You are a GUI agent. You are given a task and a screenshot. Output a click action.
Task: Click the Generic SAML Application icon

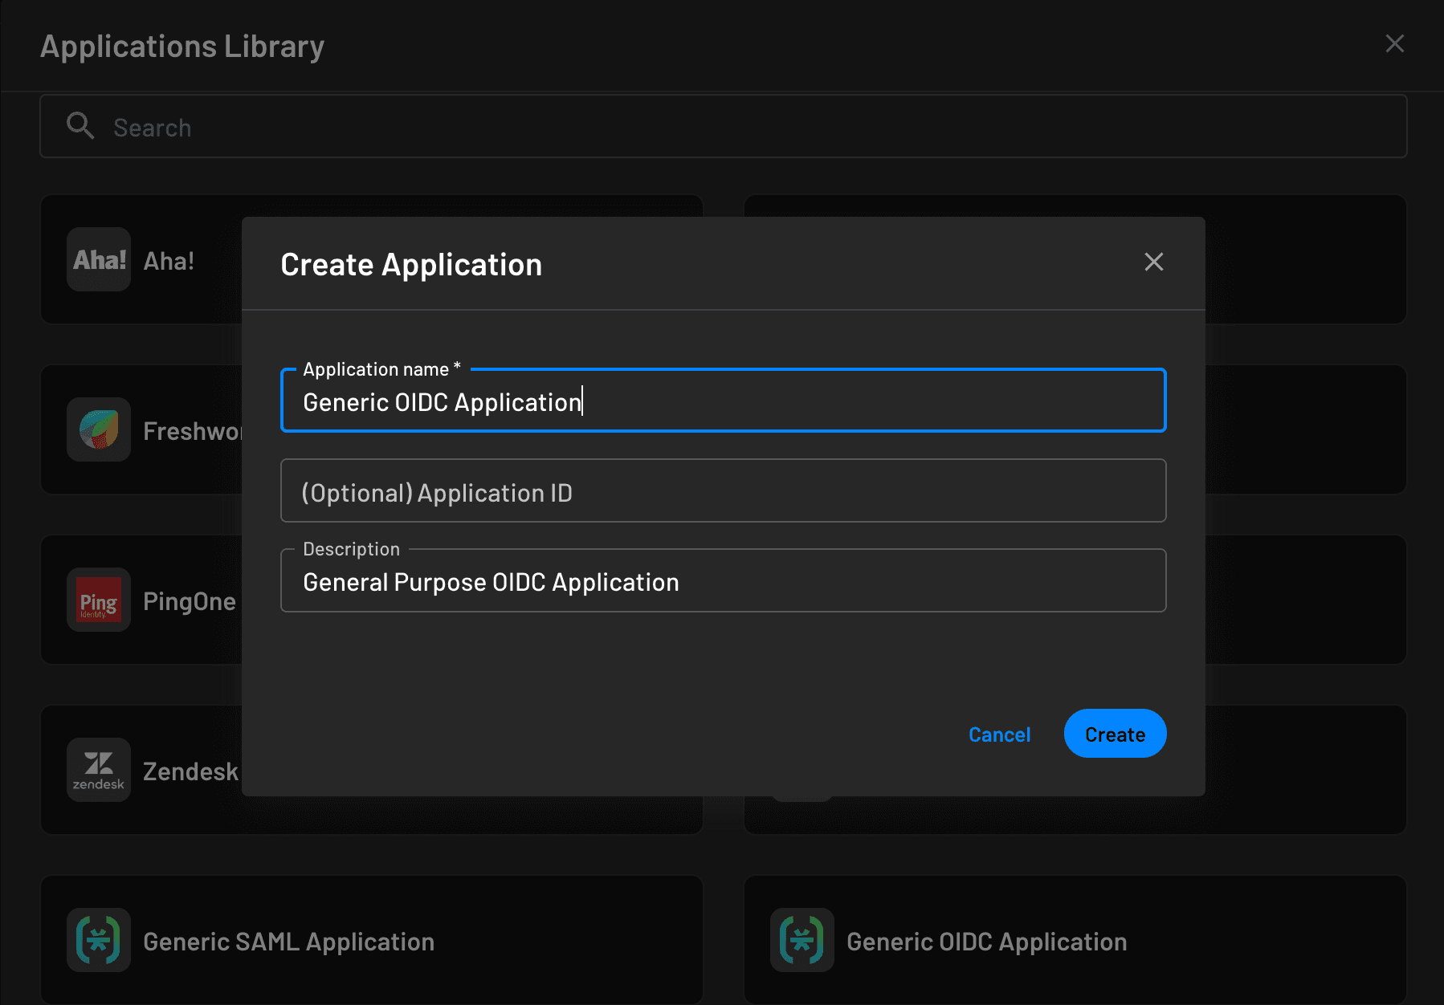point(98,940)
